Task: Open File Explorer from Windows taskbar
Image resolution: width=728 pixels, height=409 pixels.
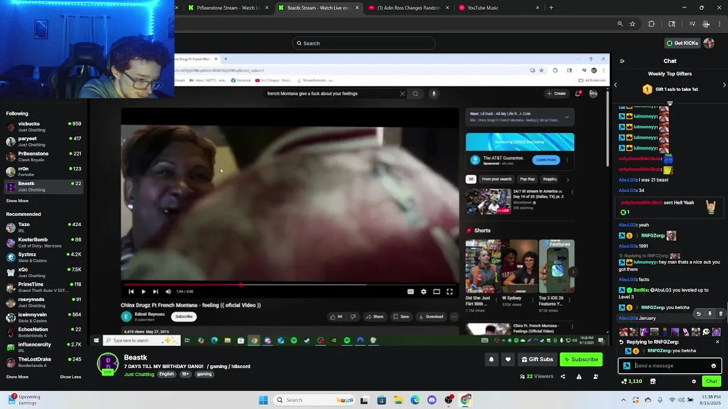Action: click(398, 400)
